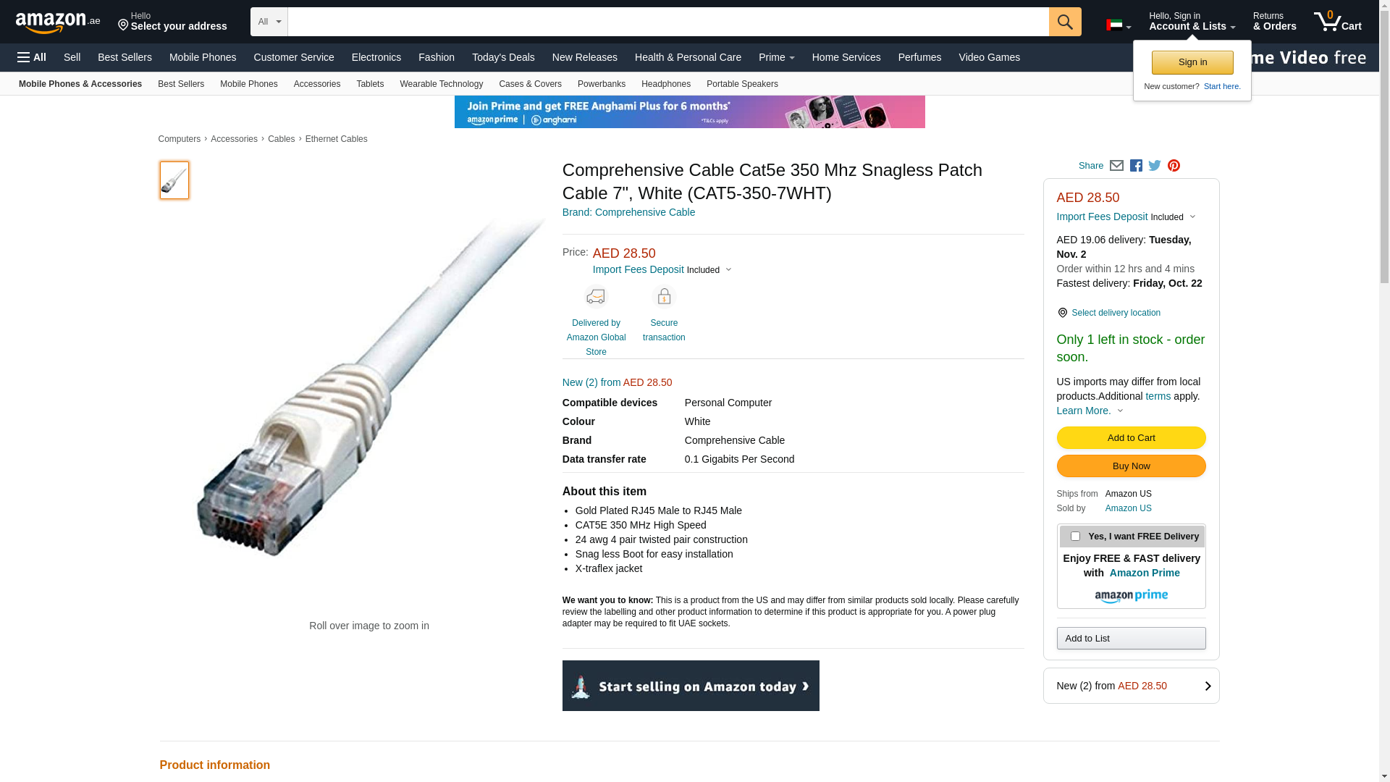The image size is (1390, 782).
Task: Click the search magnifier button
Action: [1064, 22]
